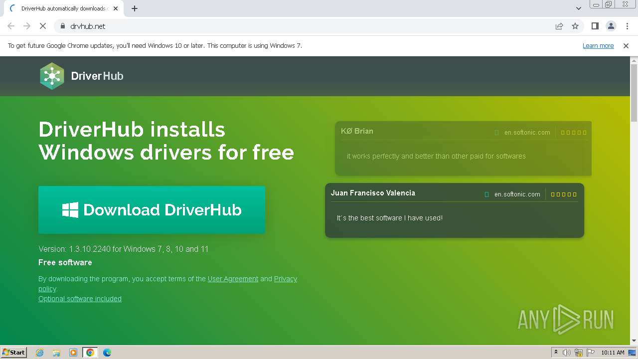Select the DriverHub browser tab
The width and height of the screenshot is (638, 359).
[63, 8]
